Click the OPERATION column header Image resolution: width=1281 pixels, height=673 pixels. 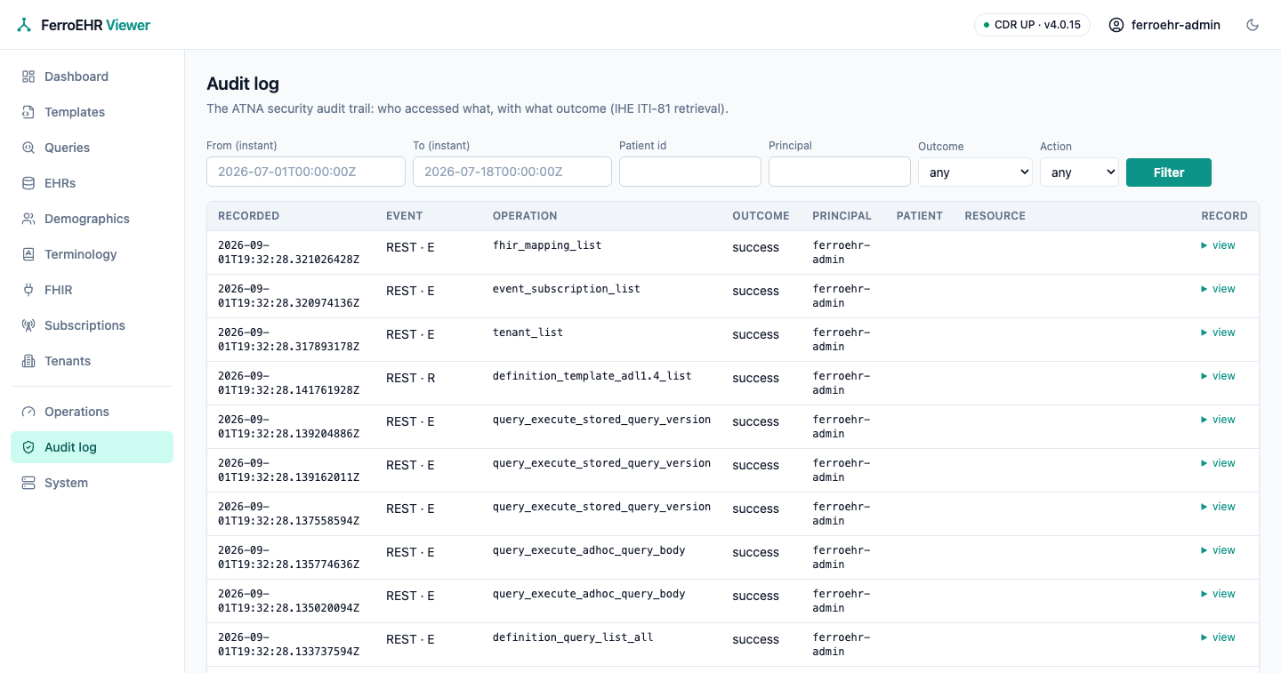(525, 216)
